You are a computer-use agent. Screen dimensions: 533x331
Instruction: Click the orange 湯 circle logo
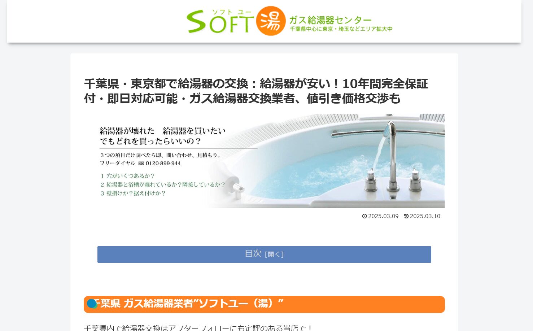tap(271, 21)
